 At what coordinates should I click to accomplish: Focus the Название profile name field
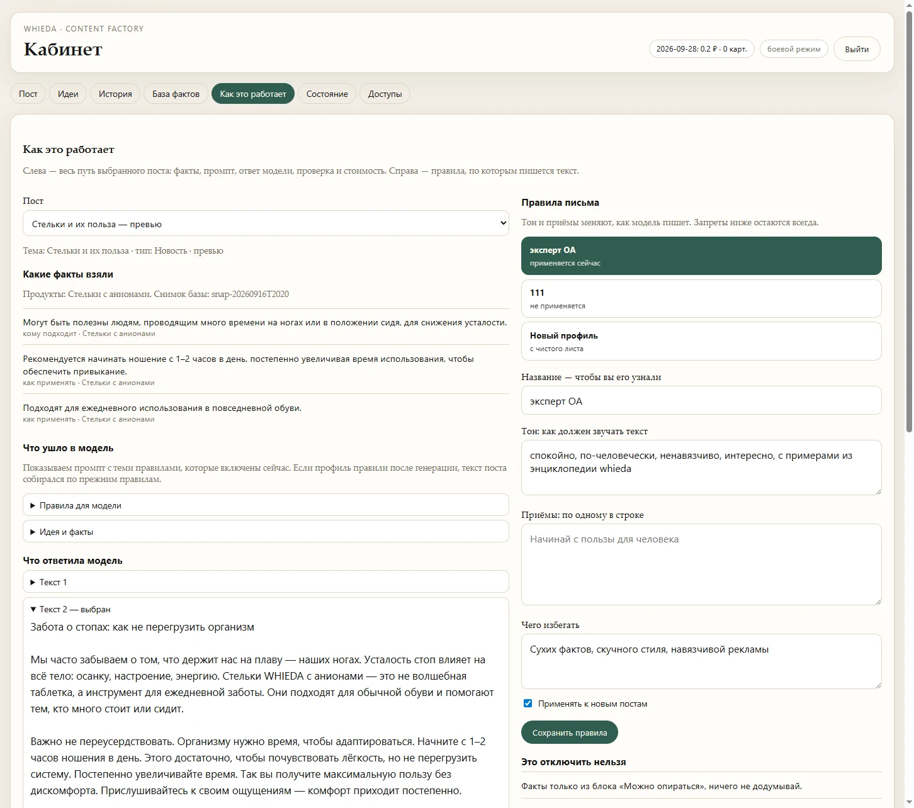point(701,401)
